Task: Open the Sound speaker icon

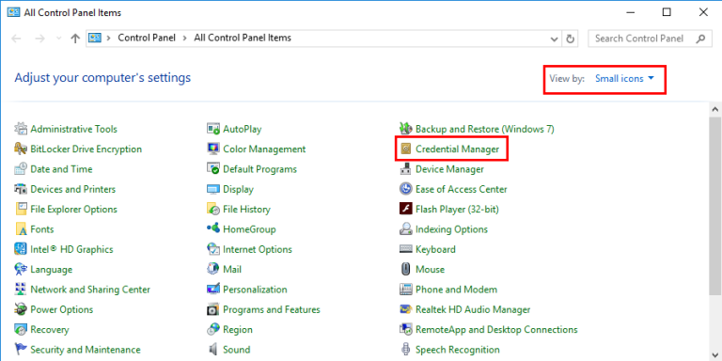Action: point(212,350)
